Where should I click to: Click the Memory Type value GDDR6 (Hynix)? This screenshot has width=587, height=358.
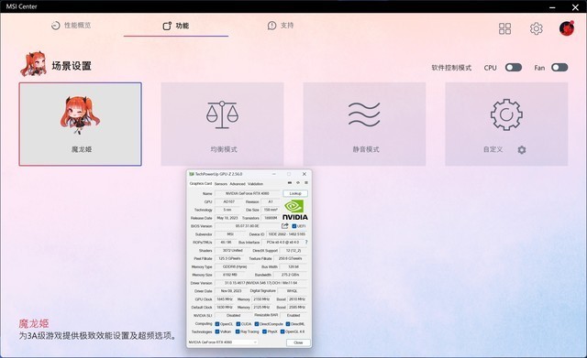coord(235,266)
